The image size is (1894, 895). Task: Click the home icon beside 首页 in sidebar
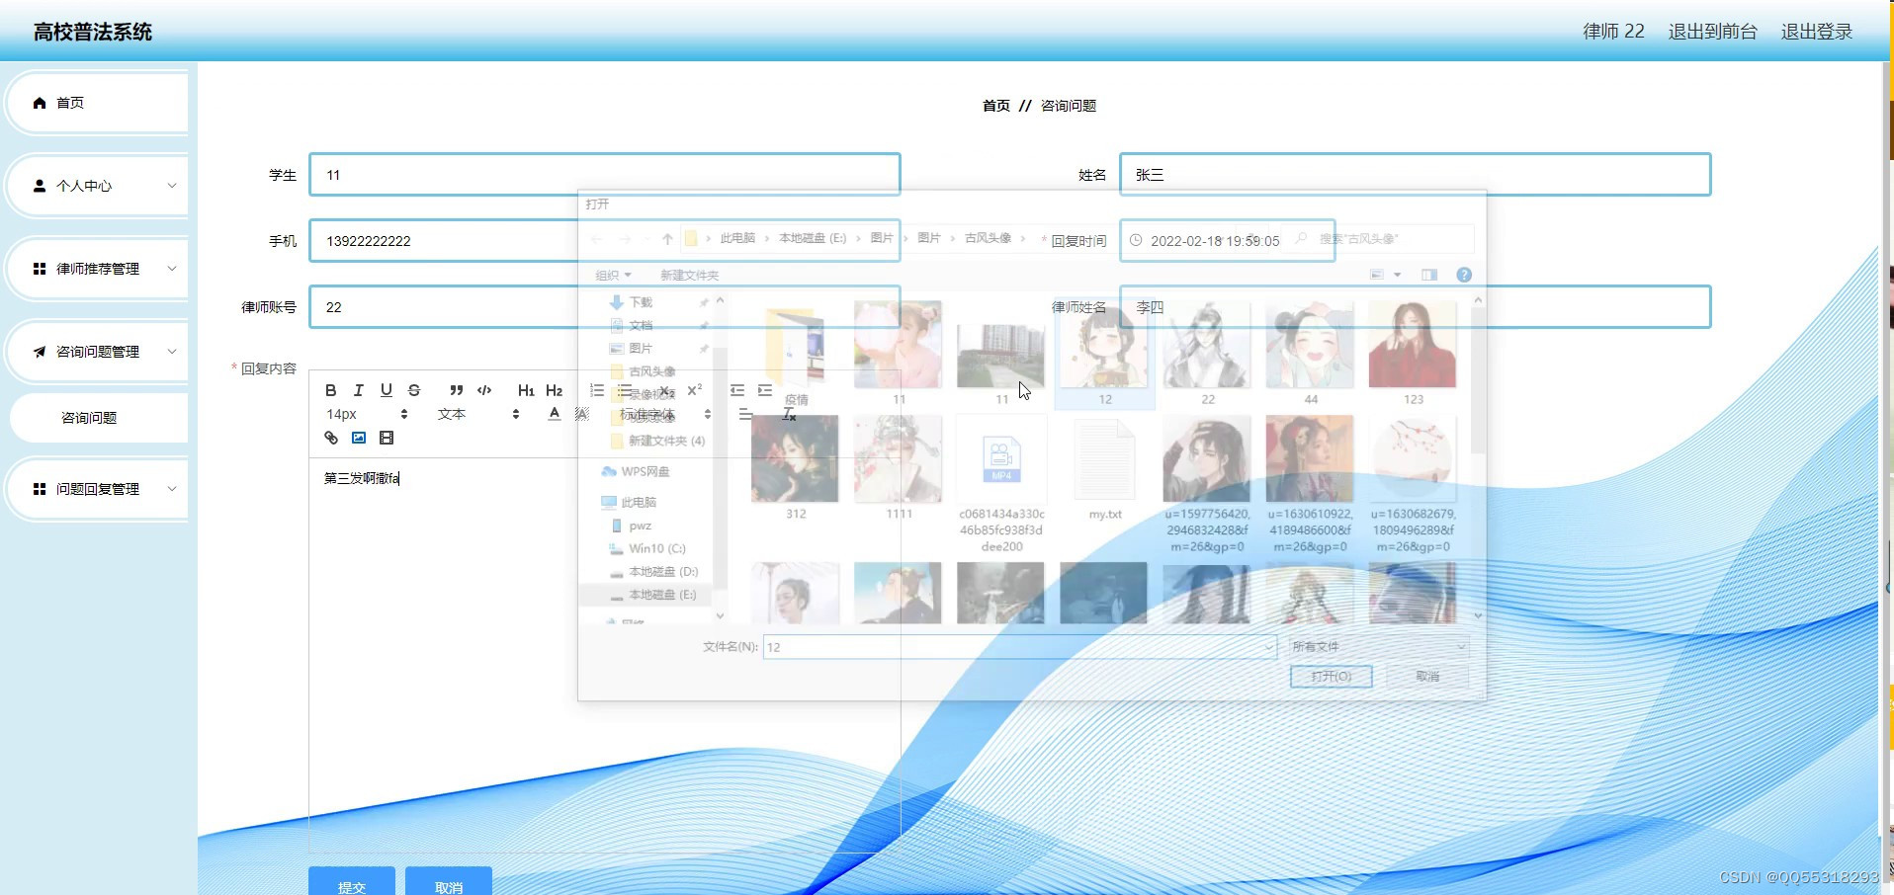[40, 103]
